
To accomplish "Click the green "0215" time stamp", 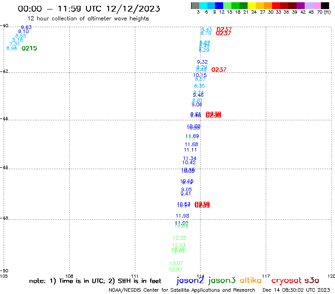I will click(29, 48).
